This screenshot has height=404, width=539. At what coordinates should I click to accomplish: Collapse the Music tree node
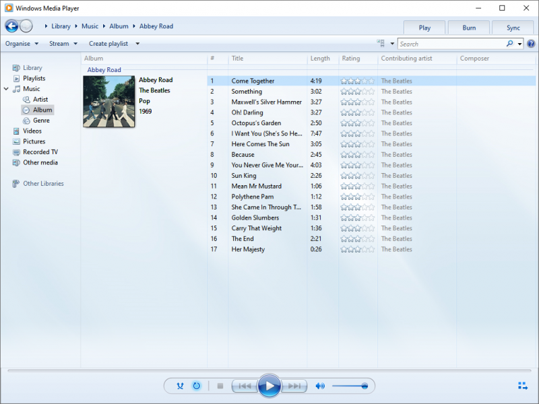6,89
